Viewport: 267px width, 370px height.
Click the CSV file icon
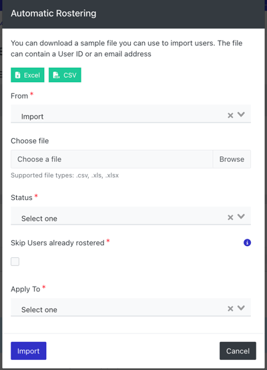[56, 75]
